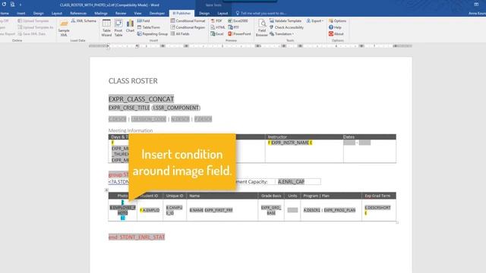
Task: Insert a Chart from the ribbon
Action: click(130, 26)
